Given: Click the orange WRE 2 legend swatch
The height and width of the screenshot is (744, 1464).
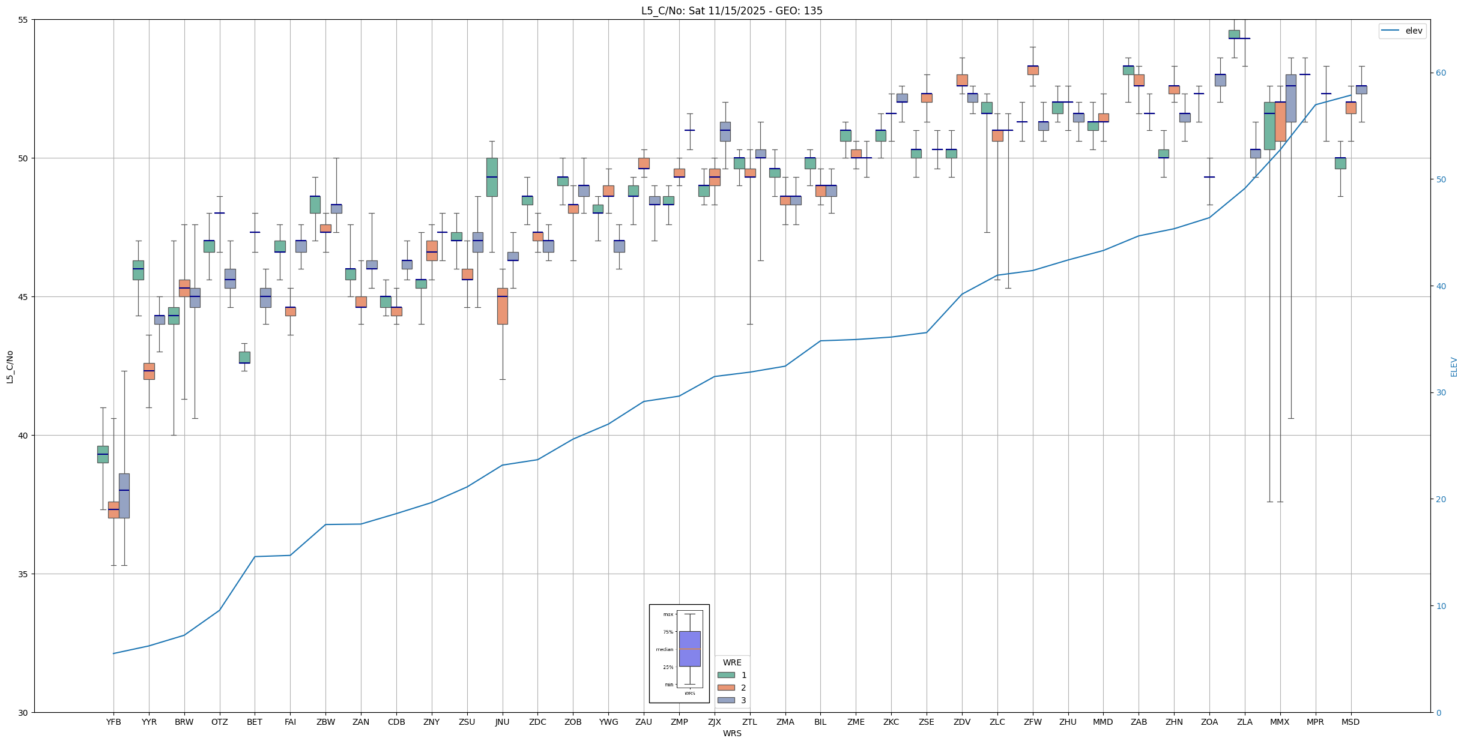Looking at the screenshot, I should (726, 688).
